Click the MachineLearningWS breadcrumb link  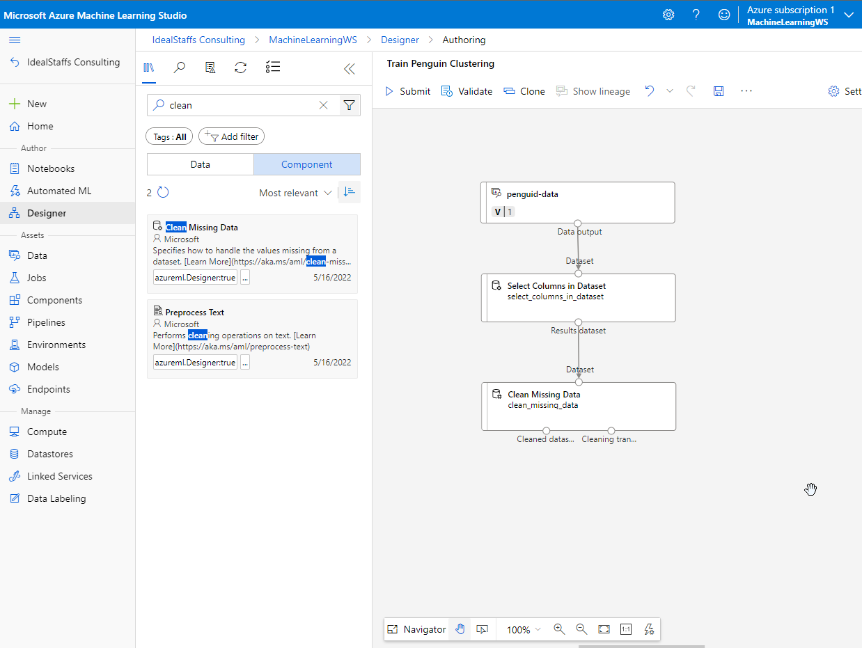coord(313,40)
